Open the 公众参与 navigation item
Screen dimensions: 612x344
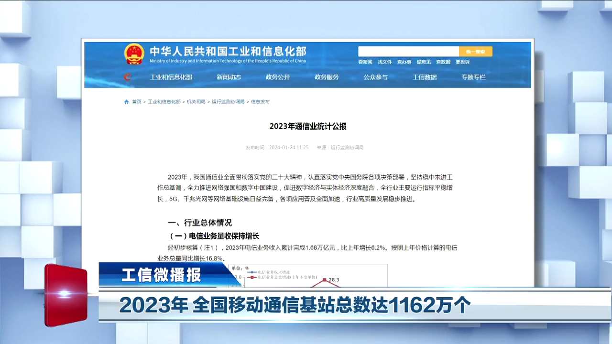point(375,77)
